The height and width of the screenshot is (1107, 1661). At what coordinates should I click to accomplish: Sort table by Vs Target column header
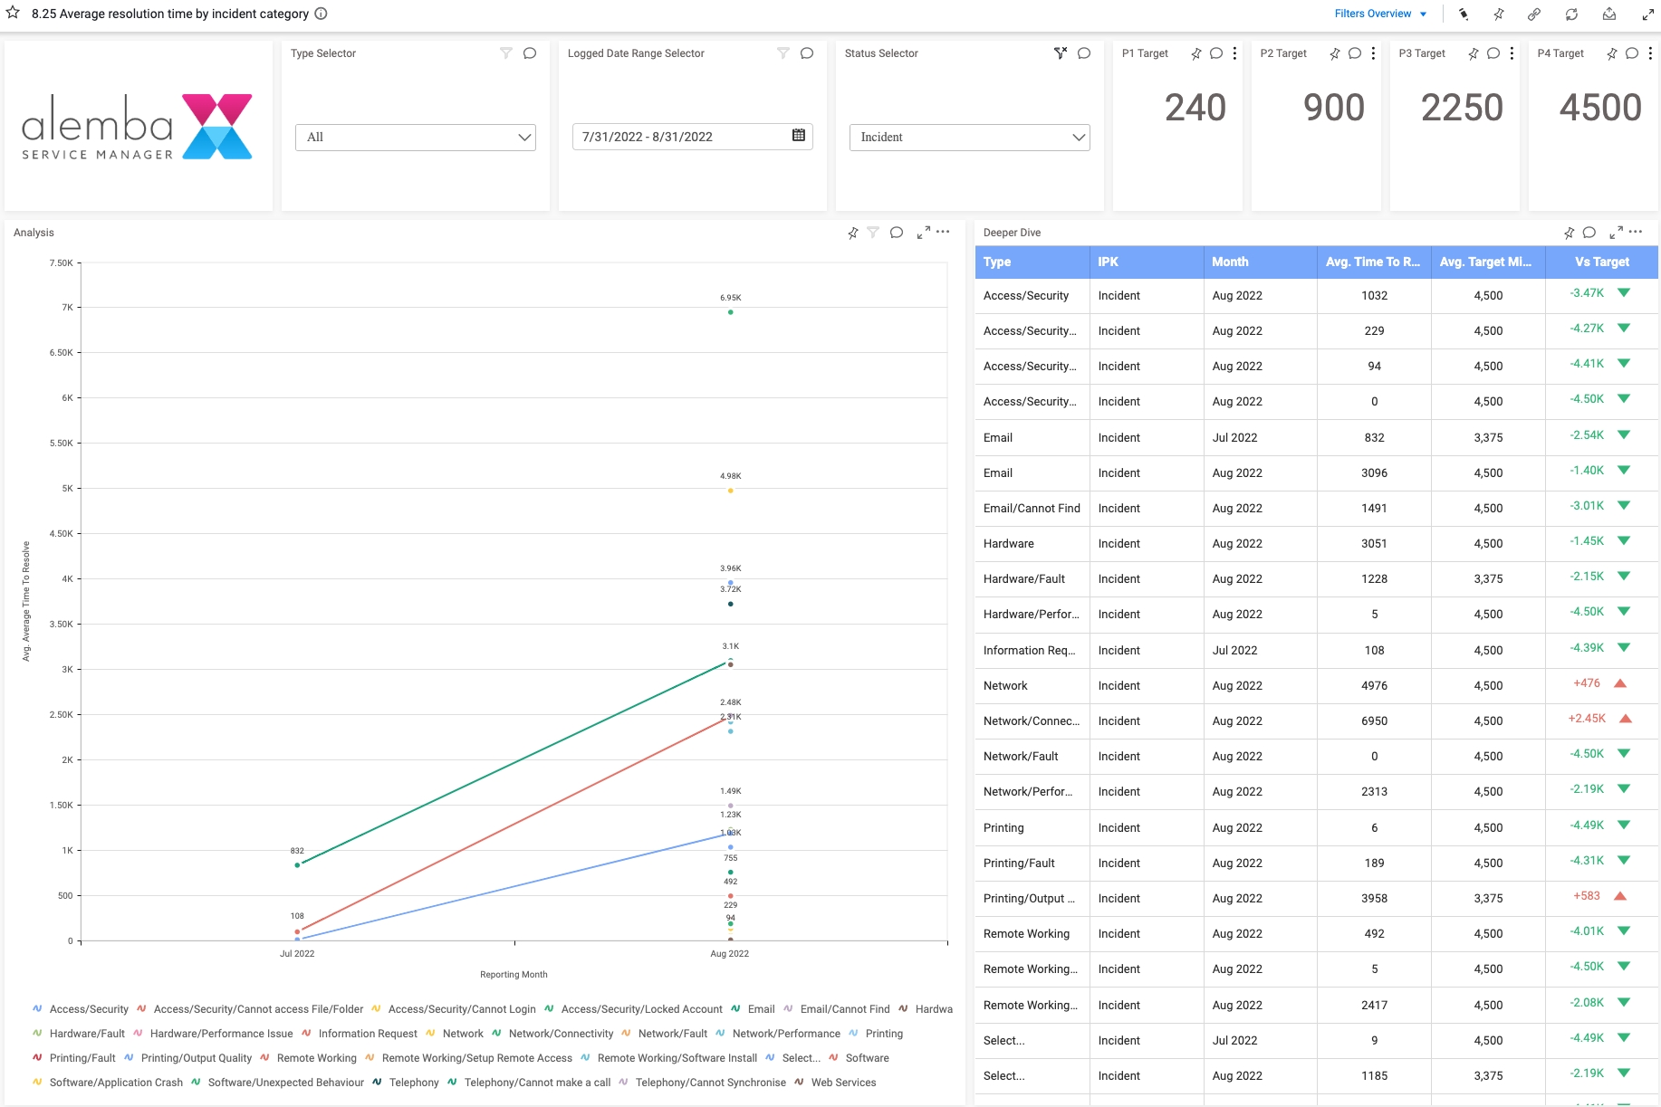point(1601,262)
